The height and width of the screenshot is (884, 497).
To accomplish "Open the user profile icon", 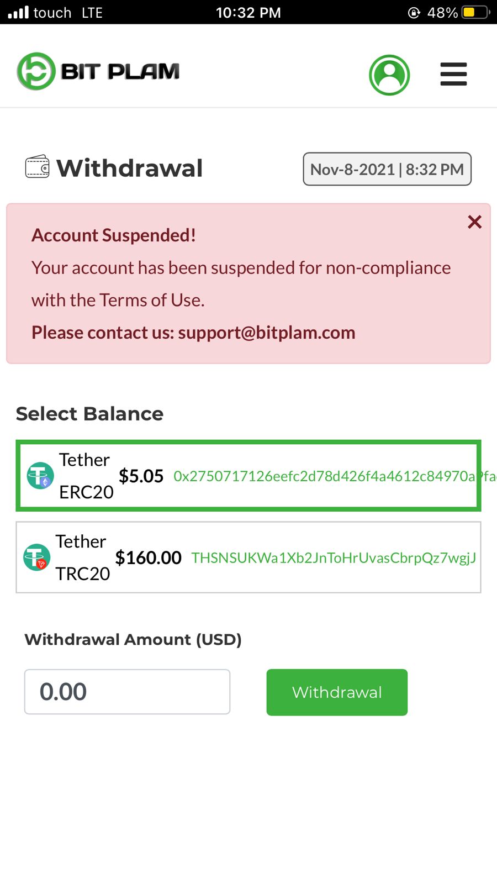I will pos(389,75).
